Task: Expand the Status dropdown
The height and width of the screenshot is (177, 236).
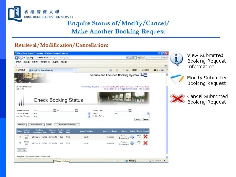Action: [x=148, y=113]
